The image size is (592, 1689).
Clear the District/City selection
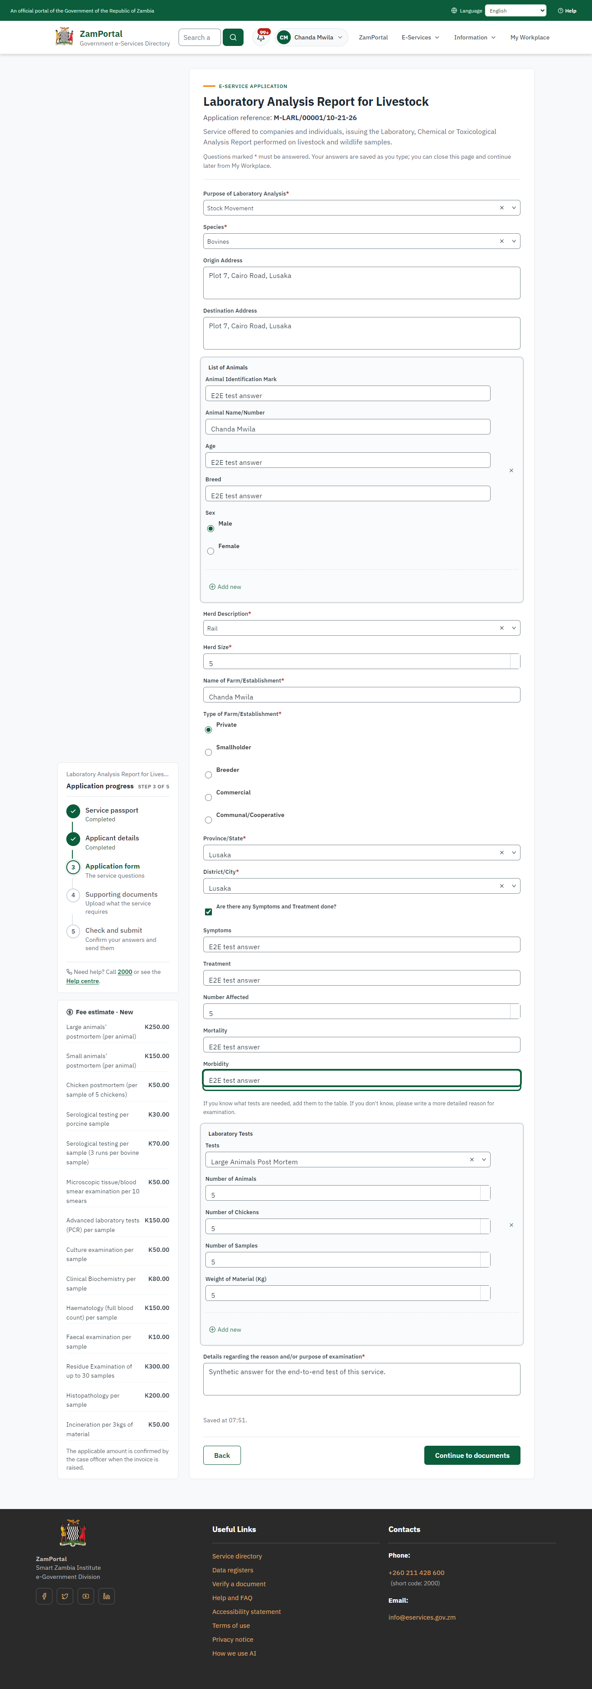tap(501, 886)
